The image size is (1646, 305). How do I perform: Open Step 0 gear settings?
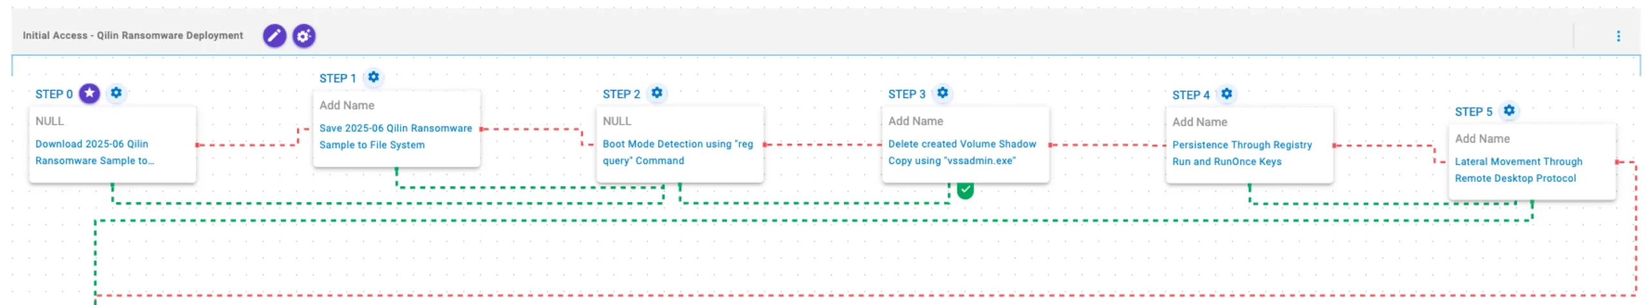coord(116,93)
